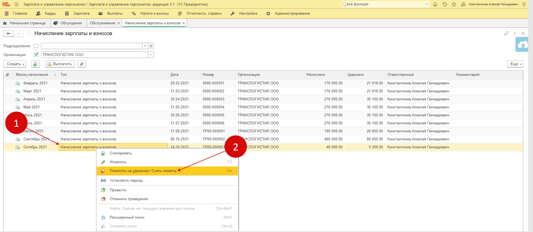Choose Отменить проведение in context menu

coord(167,199)
